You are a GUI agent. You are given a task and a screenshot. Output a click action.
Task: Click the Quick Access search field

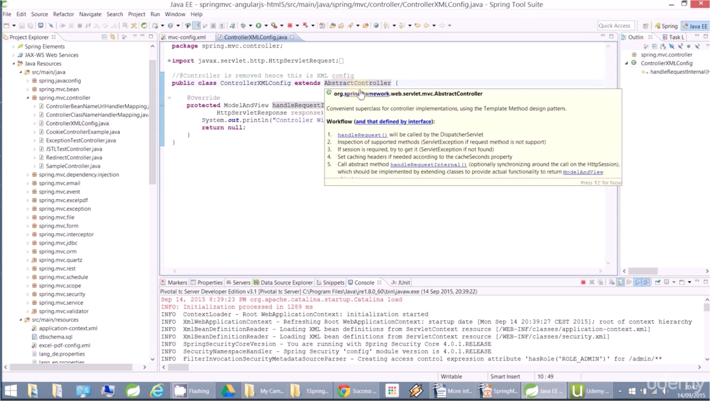615,26
